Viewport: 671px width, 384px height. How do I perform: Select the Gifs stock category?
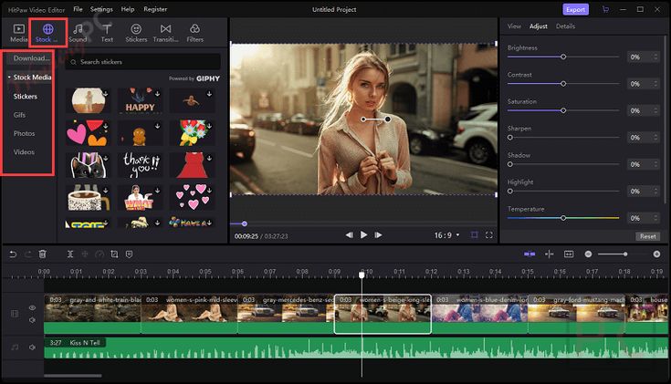coord(19,115)
